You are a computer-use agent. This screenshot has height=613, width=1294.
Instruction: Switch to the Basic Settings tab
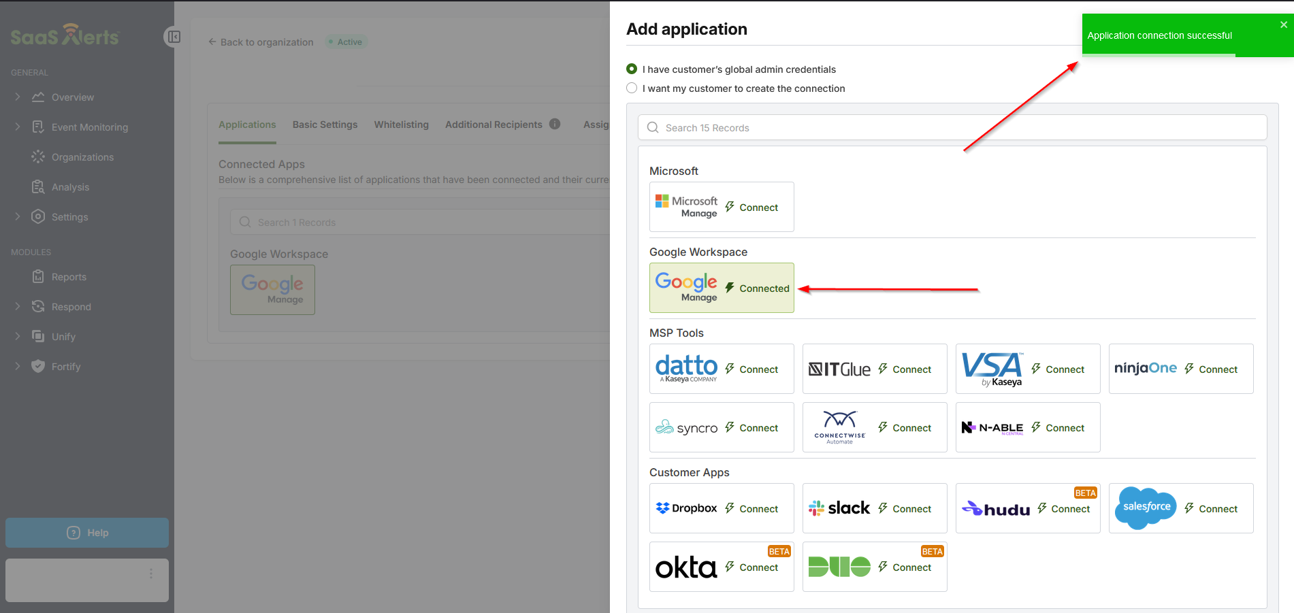[x=325, y=125]
